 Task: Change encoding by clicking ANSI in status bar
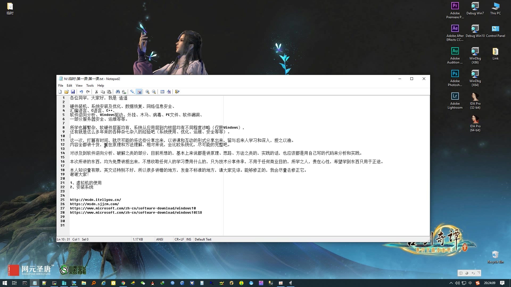pyautogui.click(x=159, y=239)
